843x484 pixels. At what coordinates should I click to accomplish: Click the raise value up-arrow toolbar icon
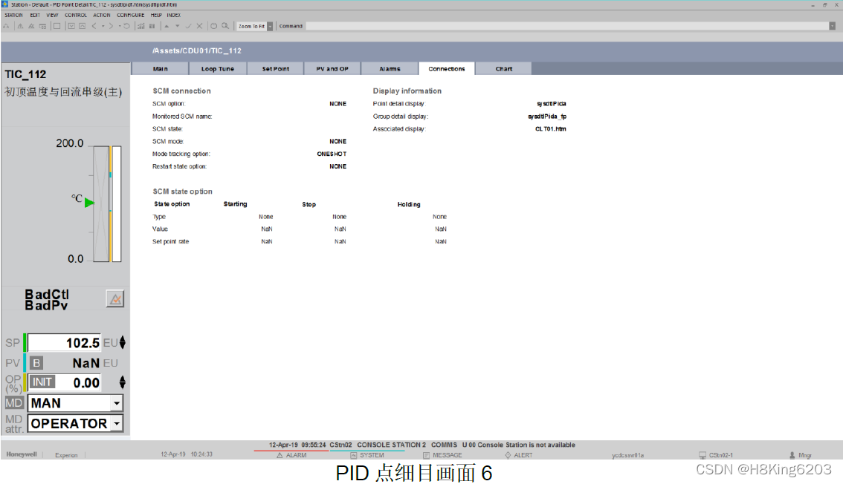[167, 26]
